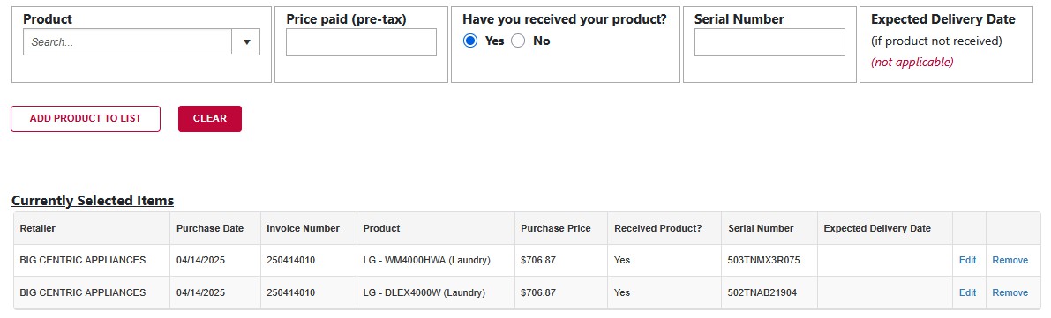Viewport: 1051px width, 318px height.
Task: Click the Invoice Number column header
Action: coord(303,228)
